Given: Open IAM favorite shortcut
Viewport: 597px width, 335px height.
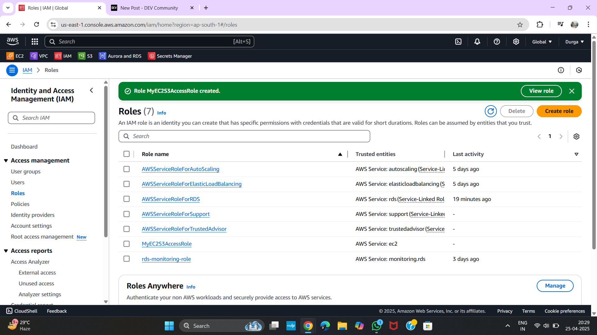Looking at the screenshot, I should point(63,56).
